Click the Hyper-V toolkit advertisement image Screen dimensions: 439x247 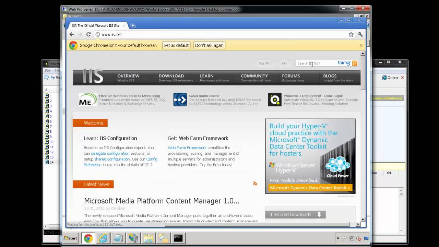[x=310, y=156]
